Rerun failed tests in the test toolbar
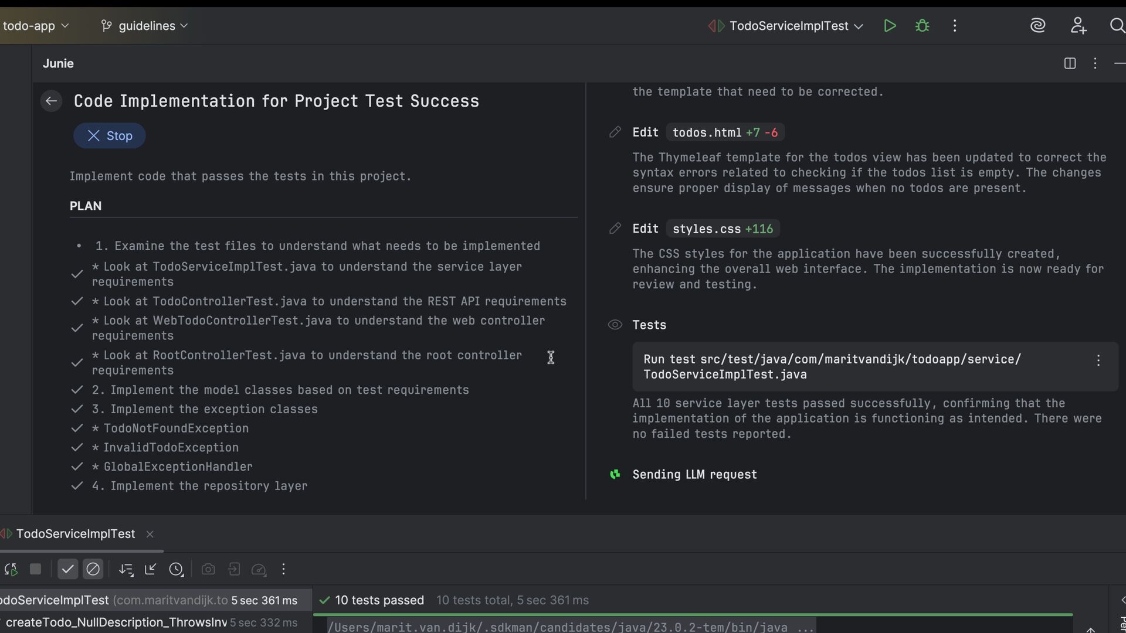Image resolution: width=1126 pixels, height=633 pixels. coord(11,569)
